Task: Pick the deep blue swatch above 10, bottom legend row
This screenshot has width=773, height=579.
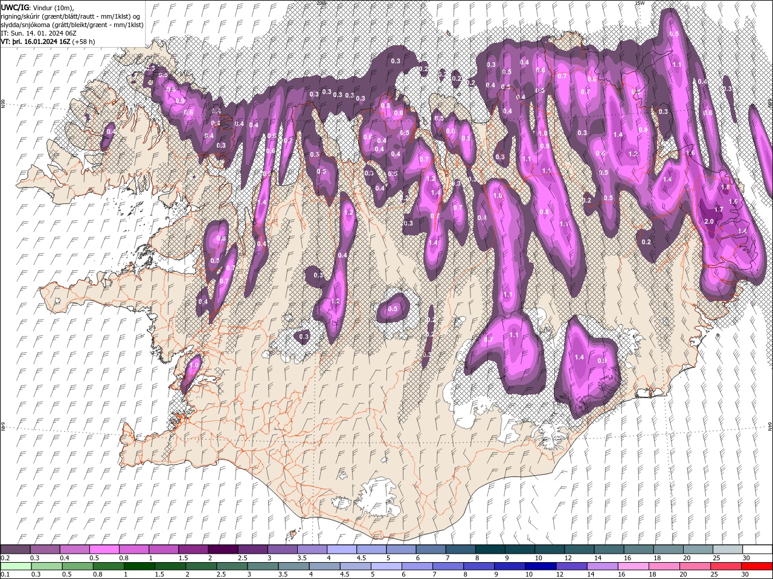Action: 540,566
